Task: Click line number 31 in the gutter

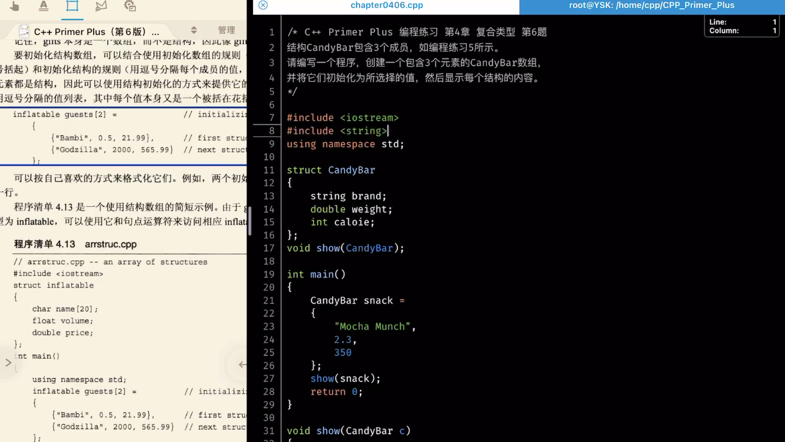Action: click(x=269, y=431)
